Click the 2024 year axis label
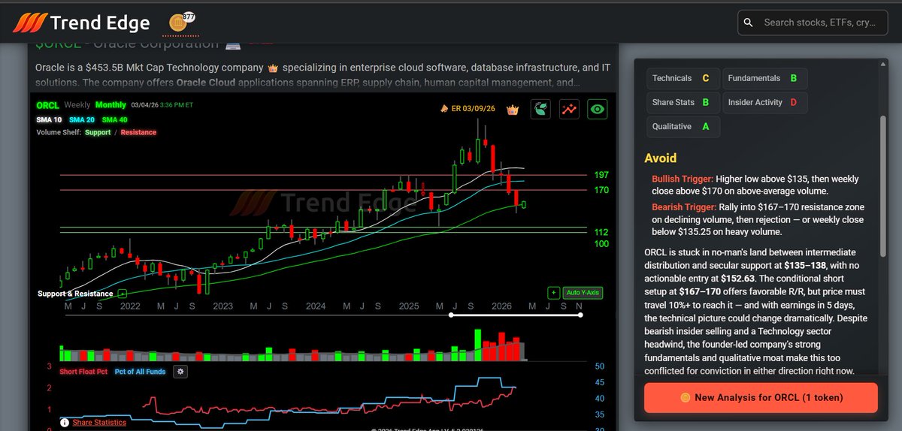Screen dimensions: 902x431 click(316, 306)
